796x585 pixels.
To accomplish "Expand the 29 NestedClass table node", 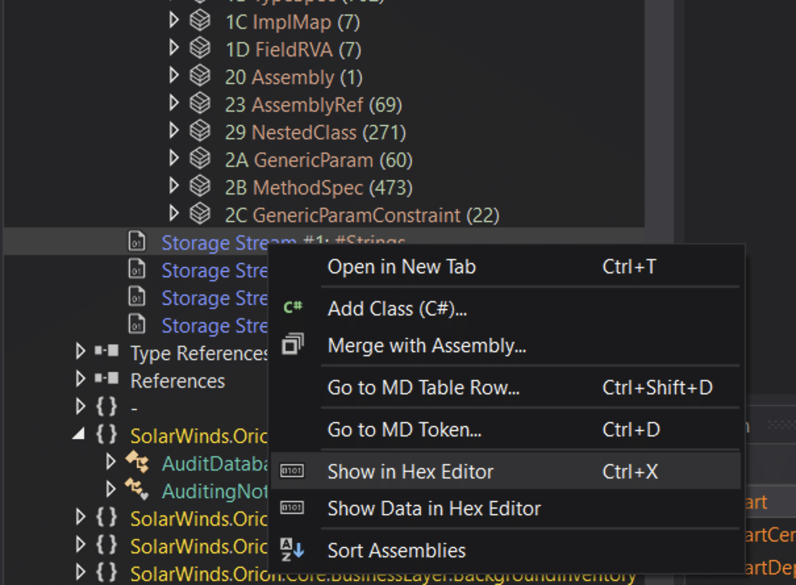I will (174, 131).
